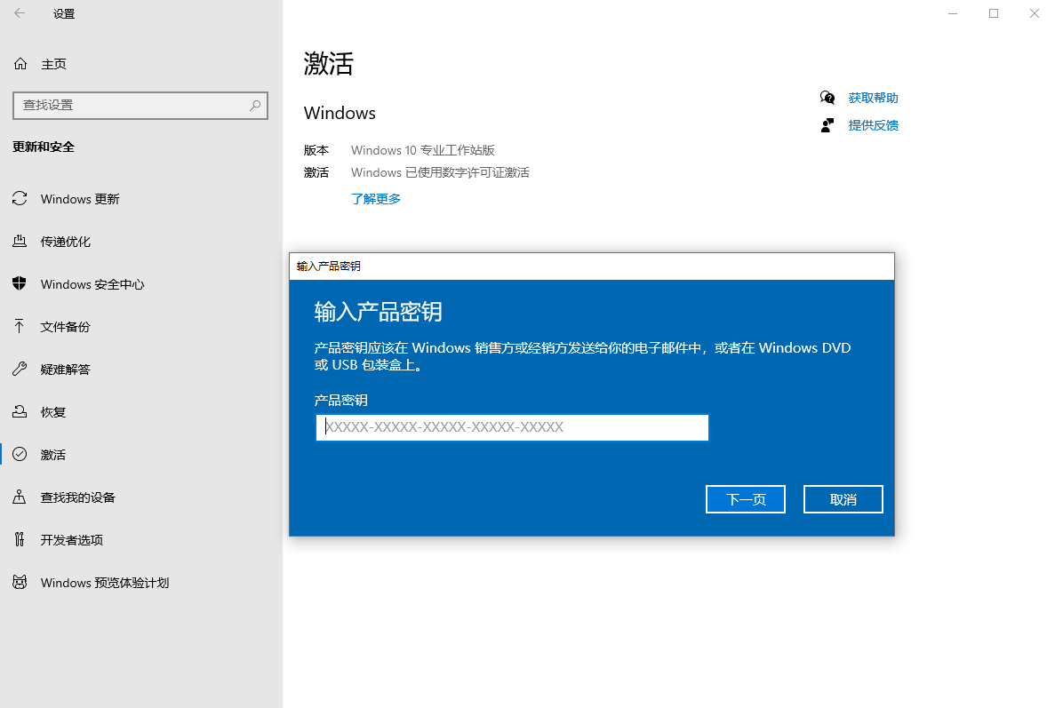The height and width of the screenshot is (708, 1055).
Task: Click the 了解更多 link
Action: point(375,199)
